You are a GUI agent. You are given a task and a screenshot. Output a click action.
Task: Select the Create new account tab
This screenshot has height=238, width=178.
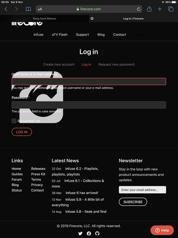(x=59, y=65)
